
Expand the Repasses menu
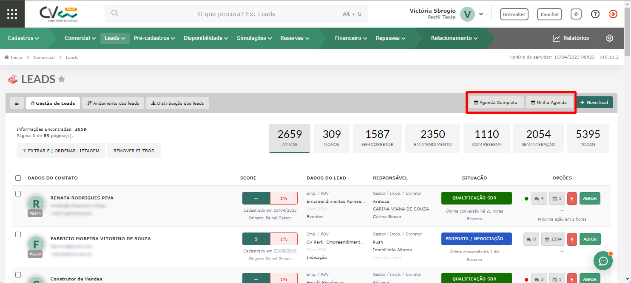390,38
